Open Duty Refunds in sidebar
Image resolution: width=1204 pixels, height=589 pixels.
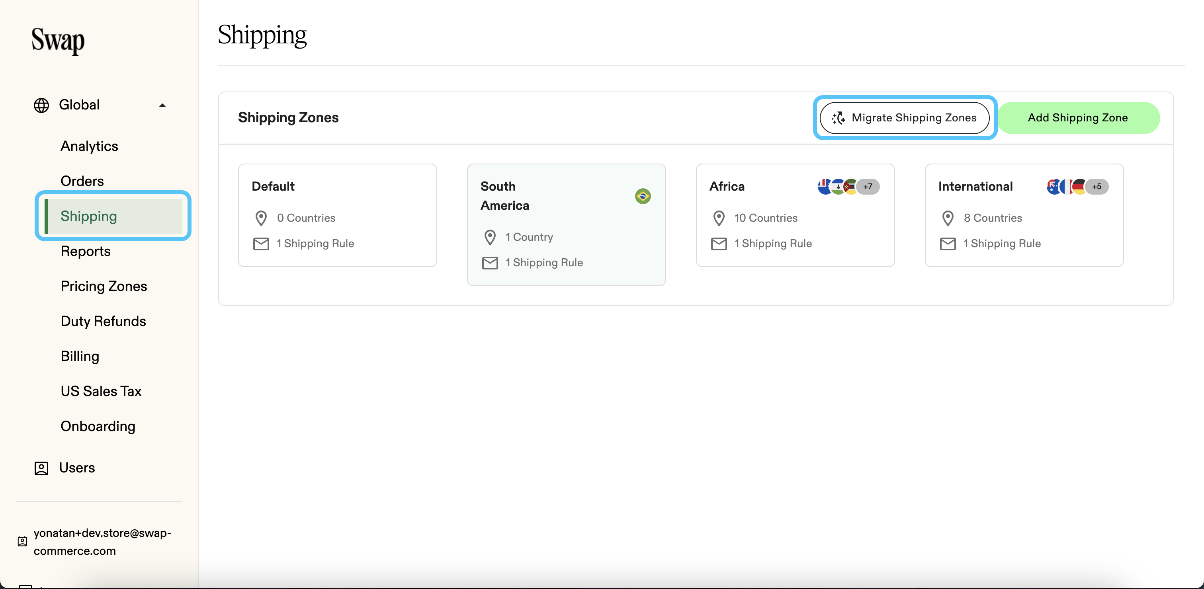point(103,321)
